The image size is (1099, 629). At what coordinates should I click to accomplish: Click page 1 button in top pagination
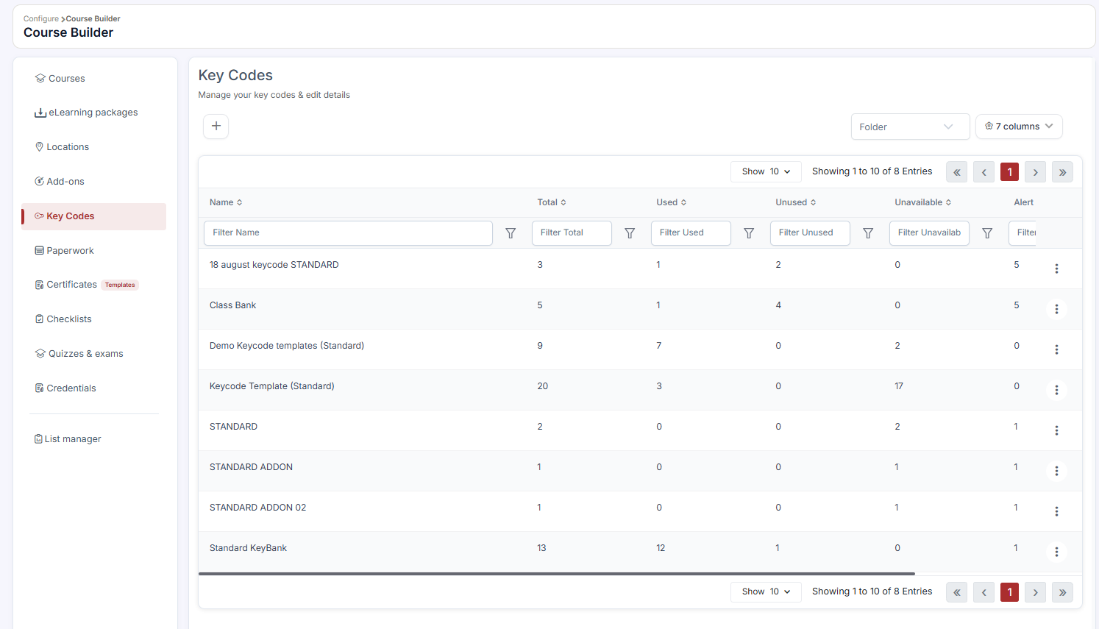tap(1009, 172)
